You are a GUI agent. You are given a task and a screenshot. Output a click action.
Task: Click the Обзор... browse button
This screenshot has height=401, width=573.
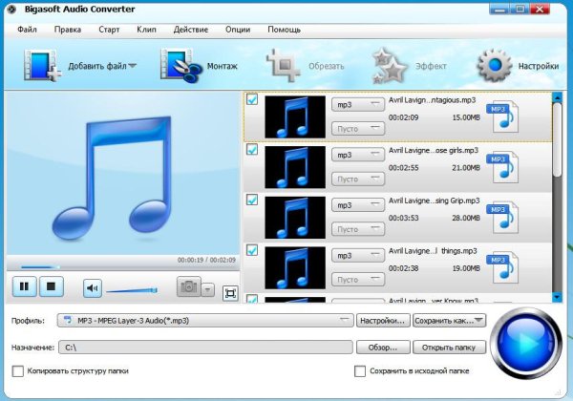click(383, 348)
